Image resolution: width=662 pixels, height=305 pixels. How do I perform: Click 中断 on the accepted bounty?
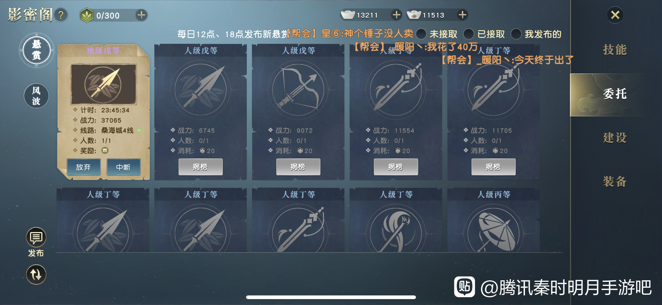pos(123,167)
